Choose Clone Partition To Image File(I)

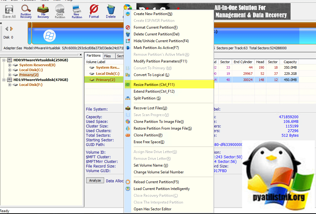(169, 122)
